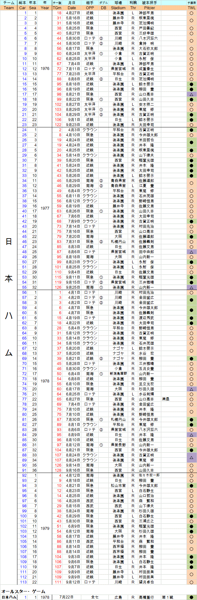Click the black circle in All-Star row

tap(192, 597)
